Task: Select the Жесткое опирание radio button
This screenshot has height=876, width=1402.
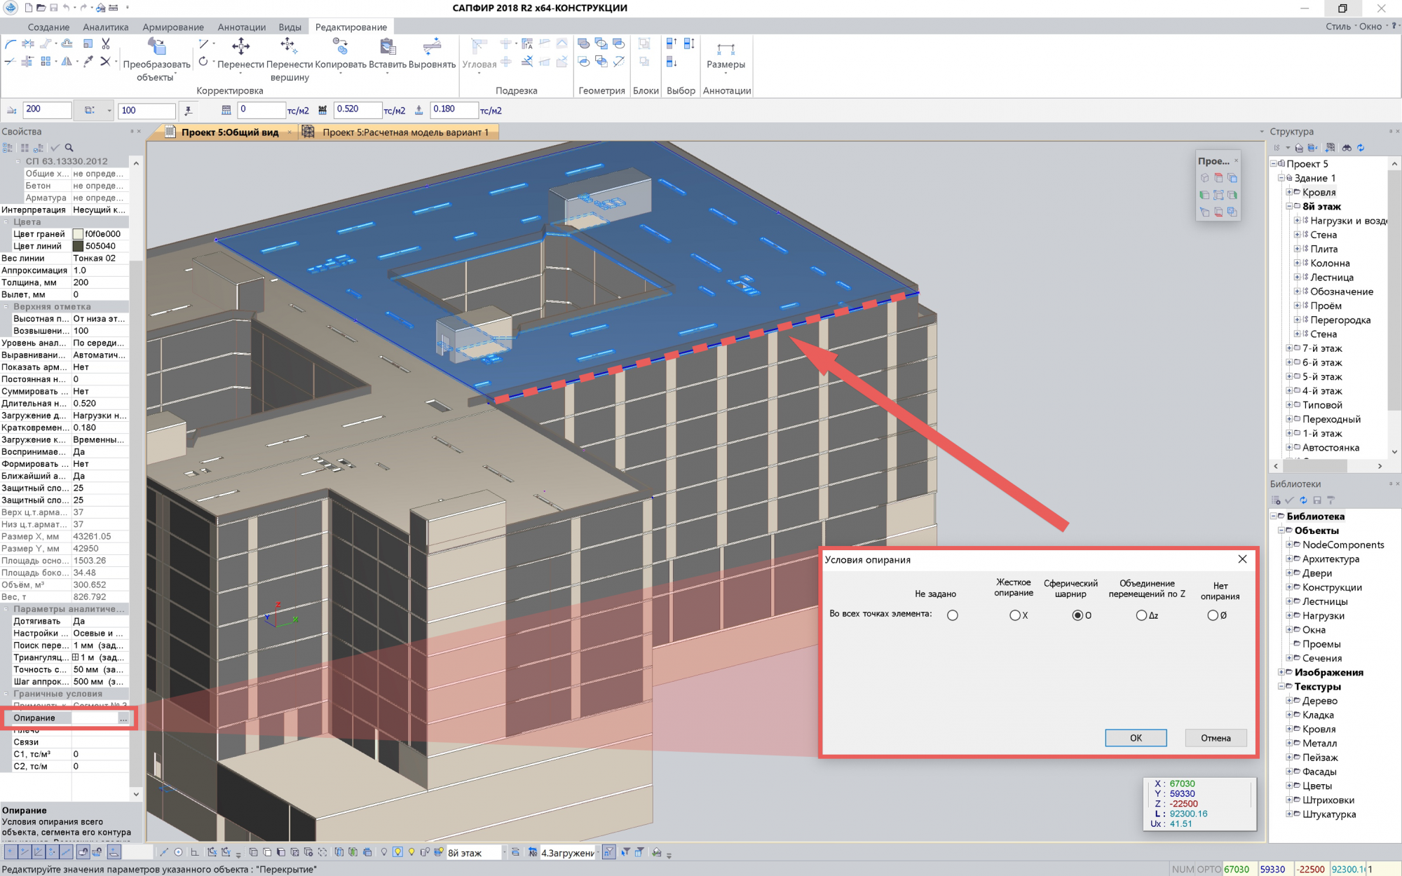Action: 1014,615
